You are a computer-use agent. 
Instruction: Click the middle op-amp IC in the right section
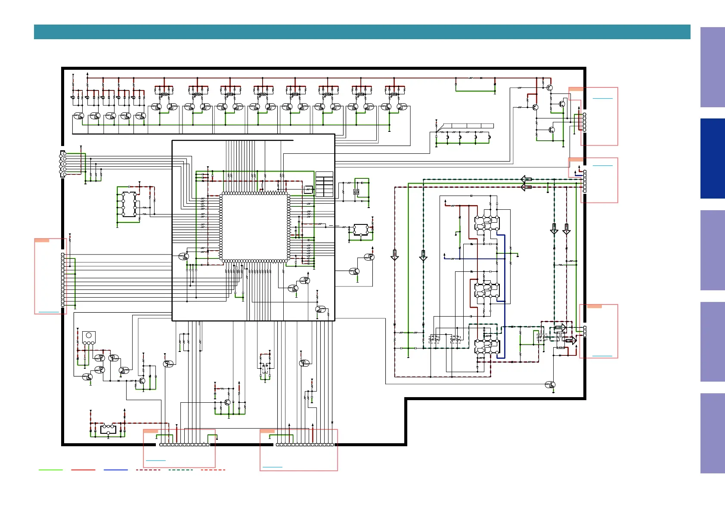(487, 290)
